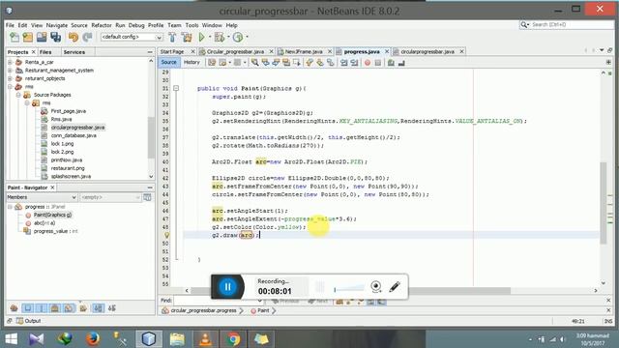
Task: Switch to the Circular_progressbar.java tab
Action: (235, 51)
